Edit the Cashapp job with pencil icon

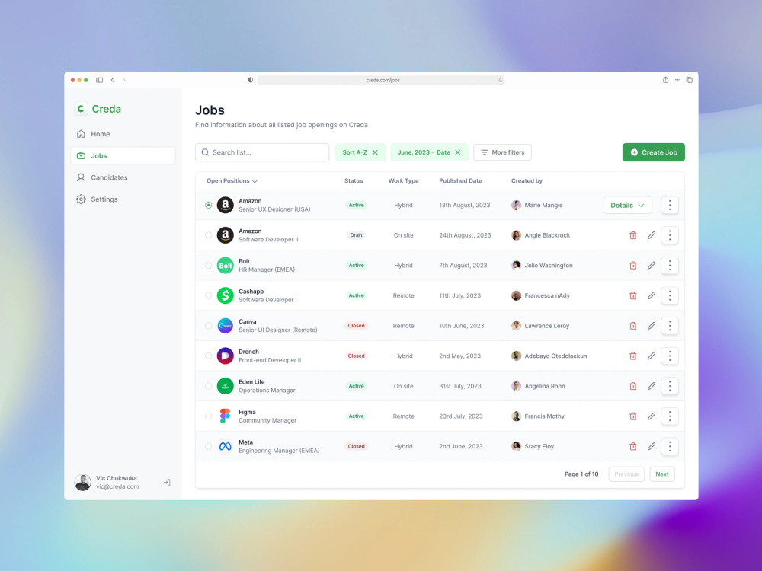tap(652, 295)
